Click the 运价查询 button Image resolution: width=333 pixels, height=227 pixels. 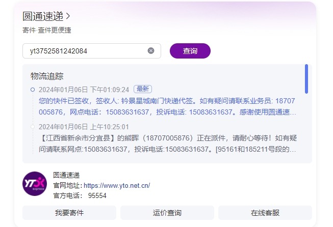coord(167,213)
